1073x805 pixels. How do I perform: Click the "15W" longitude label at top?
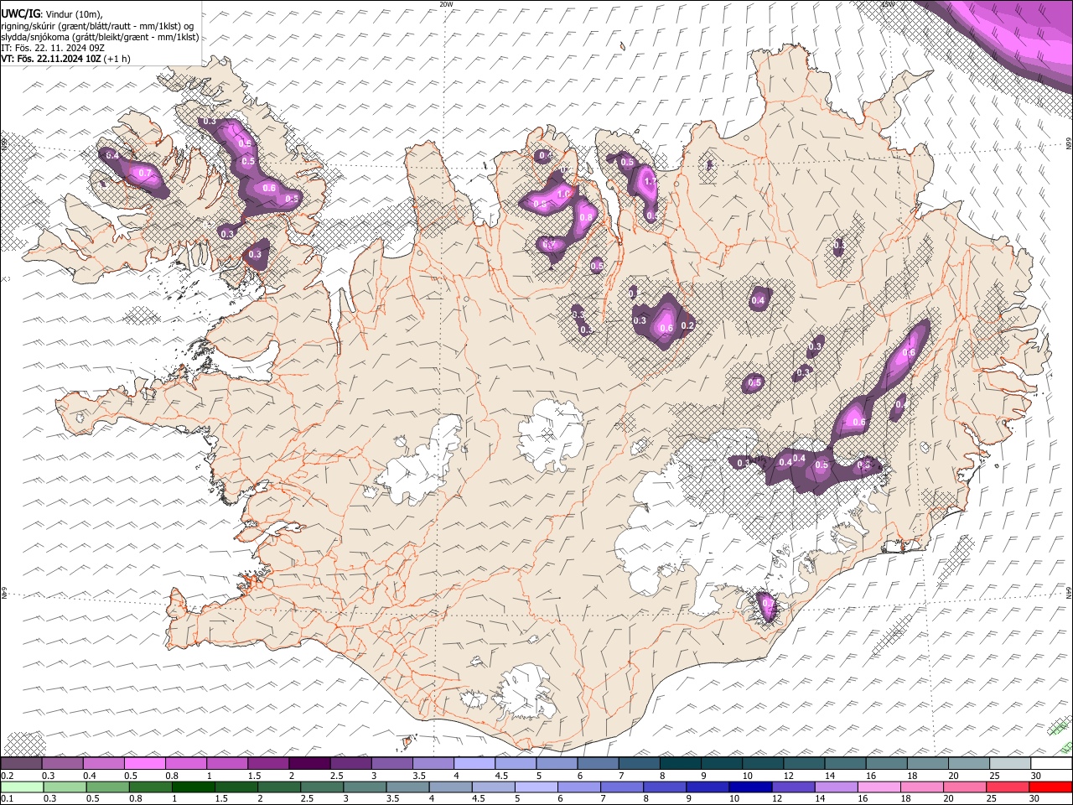[889, 4]
